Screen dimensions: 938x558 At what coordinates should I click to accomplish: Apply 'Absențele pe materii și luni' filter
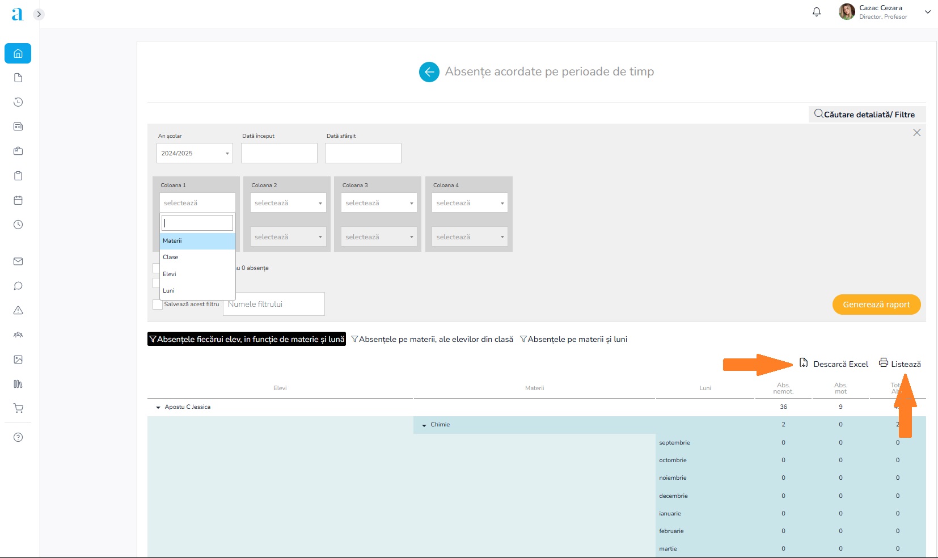(x=573, y=339)
